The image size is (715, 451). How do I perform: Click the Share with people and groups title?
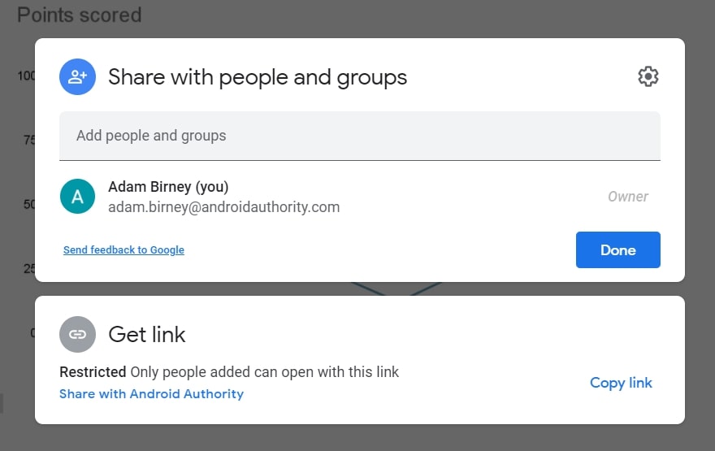tap(258, 77)
